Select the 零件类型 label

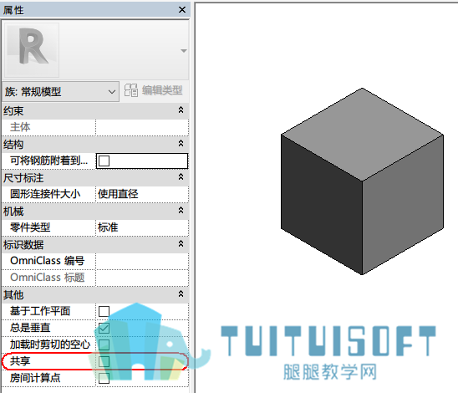30,227
